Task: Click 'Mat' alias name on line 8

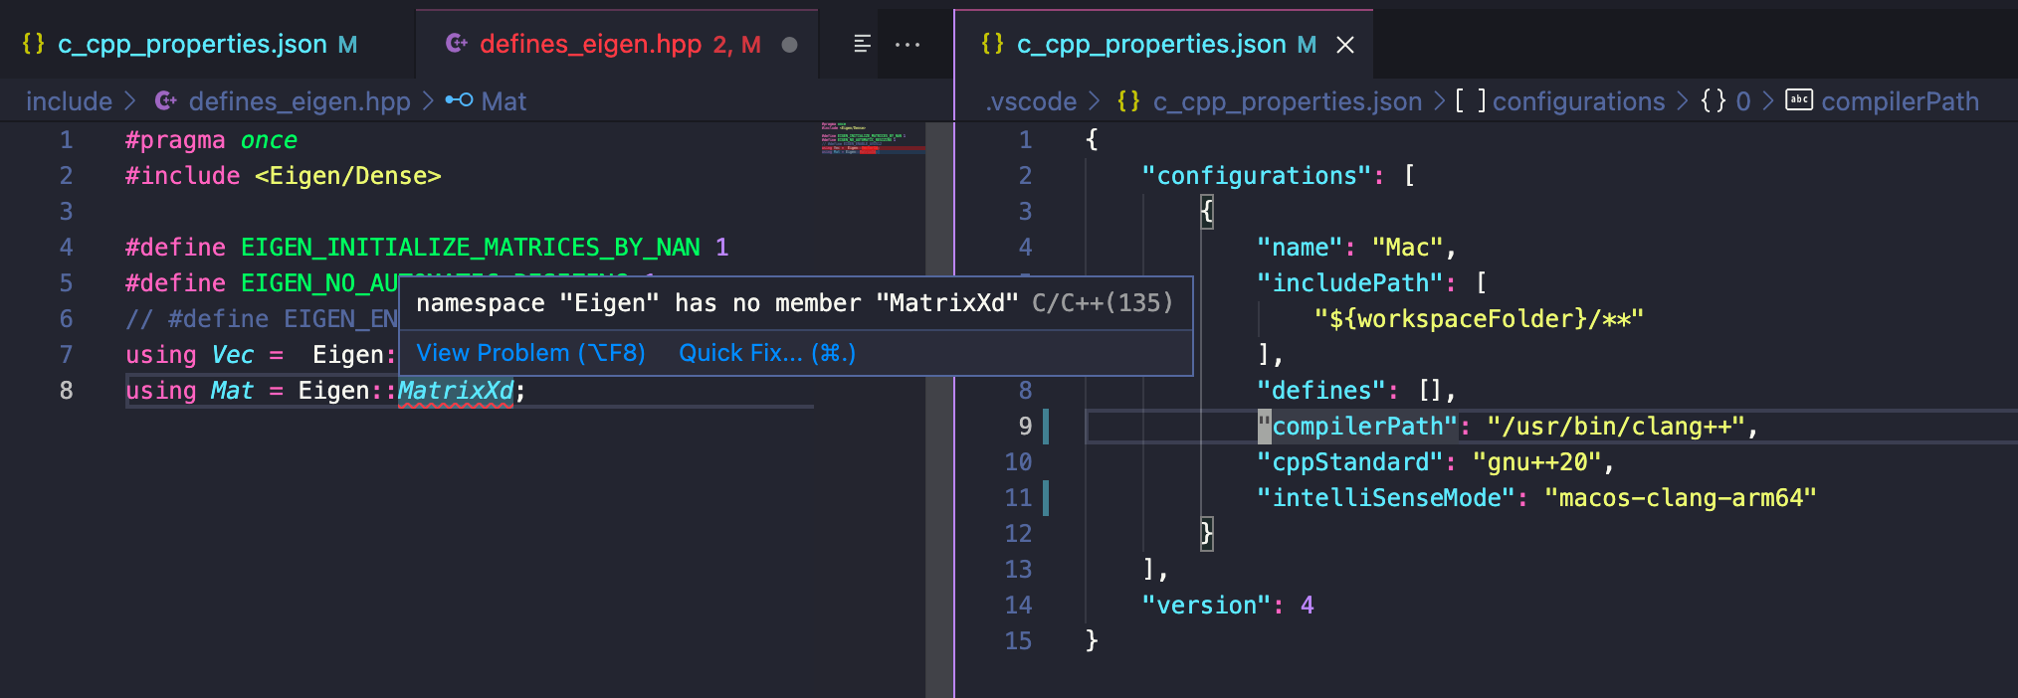Action: click(x=232, y=391)
